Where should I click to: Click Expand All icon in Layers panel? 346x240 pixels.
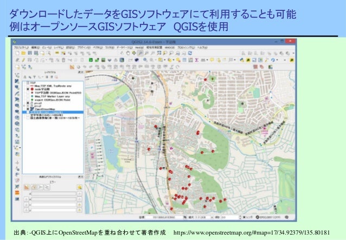click(x=47, y=77)
